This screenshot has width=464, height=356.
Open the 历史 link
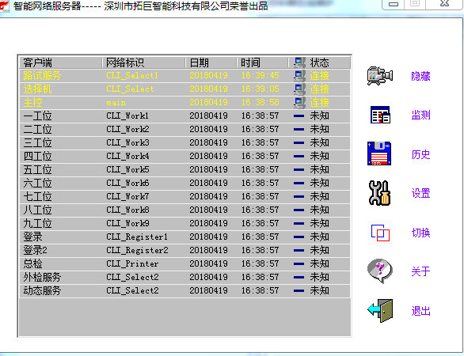pos(420,154)
